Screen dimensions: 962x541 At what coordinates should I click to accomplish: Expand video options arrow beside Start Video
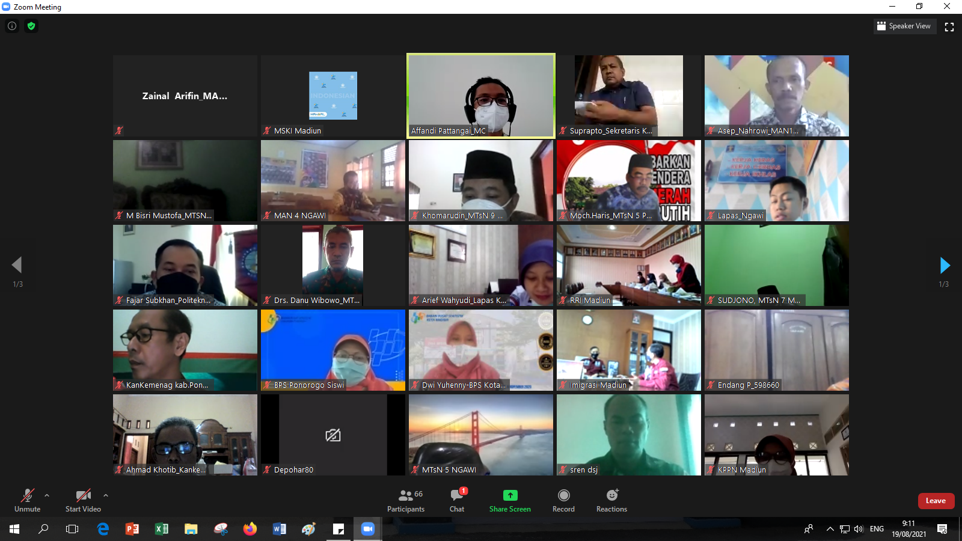(106, 496)
